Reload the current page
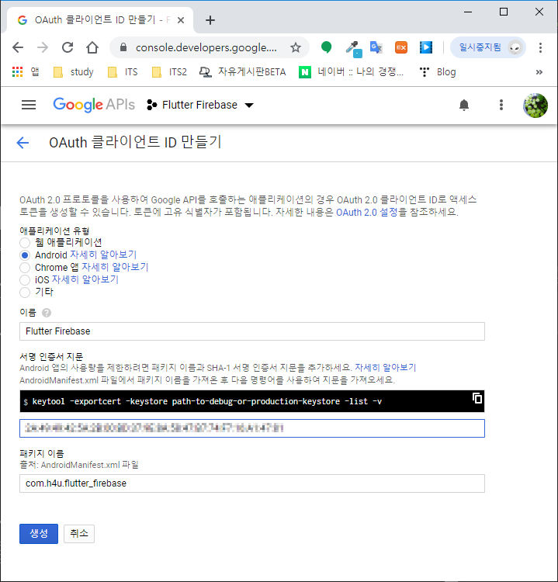 68,47
